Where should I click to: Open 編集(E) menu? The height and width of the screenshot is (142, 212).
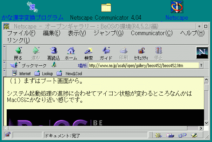point(52,33)
